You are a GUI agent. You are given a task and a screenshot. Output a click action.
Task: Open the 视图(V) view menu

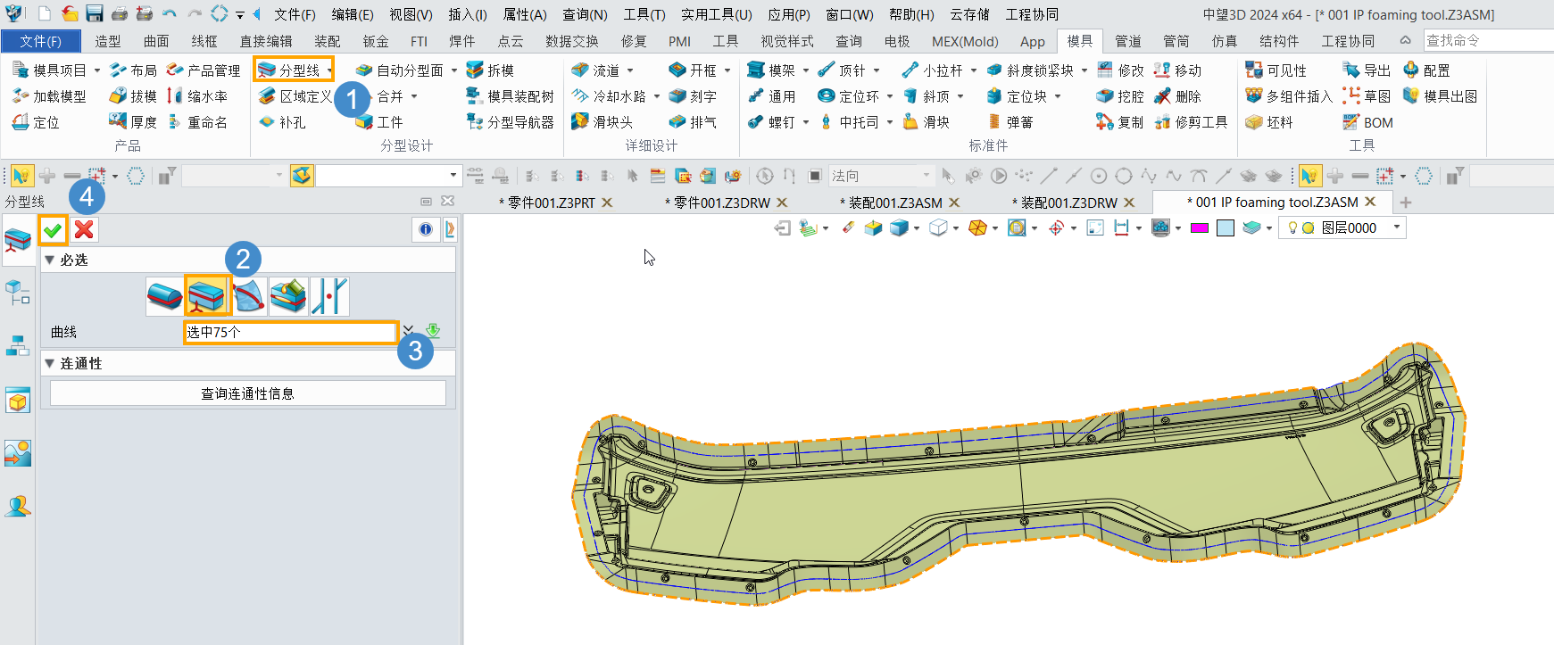click(x=411, y=14)
